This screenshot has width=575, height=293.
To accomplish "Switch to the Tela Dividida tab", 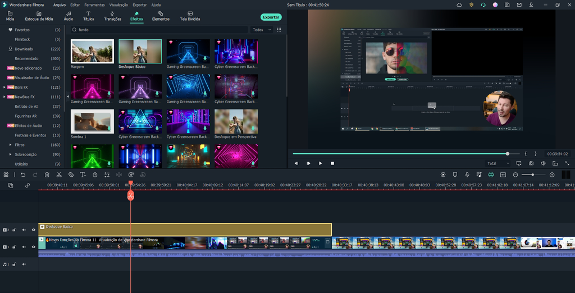I will coord(190,16).
